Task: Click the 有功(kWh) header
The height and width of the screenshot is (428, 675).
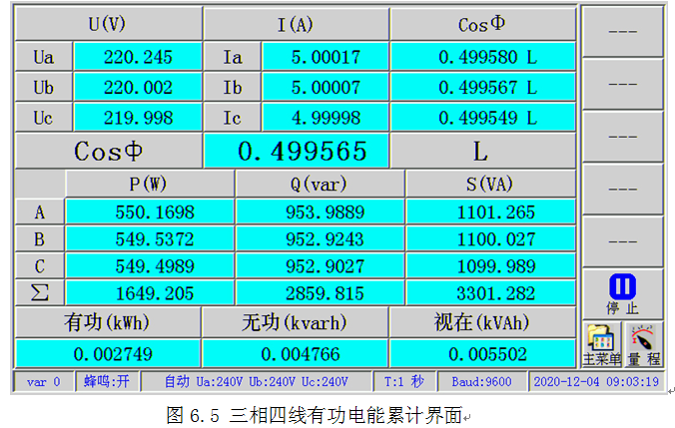Action: pos(108,322)
